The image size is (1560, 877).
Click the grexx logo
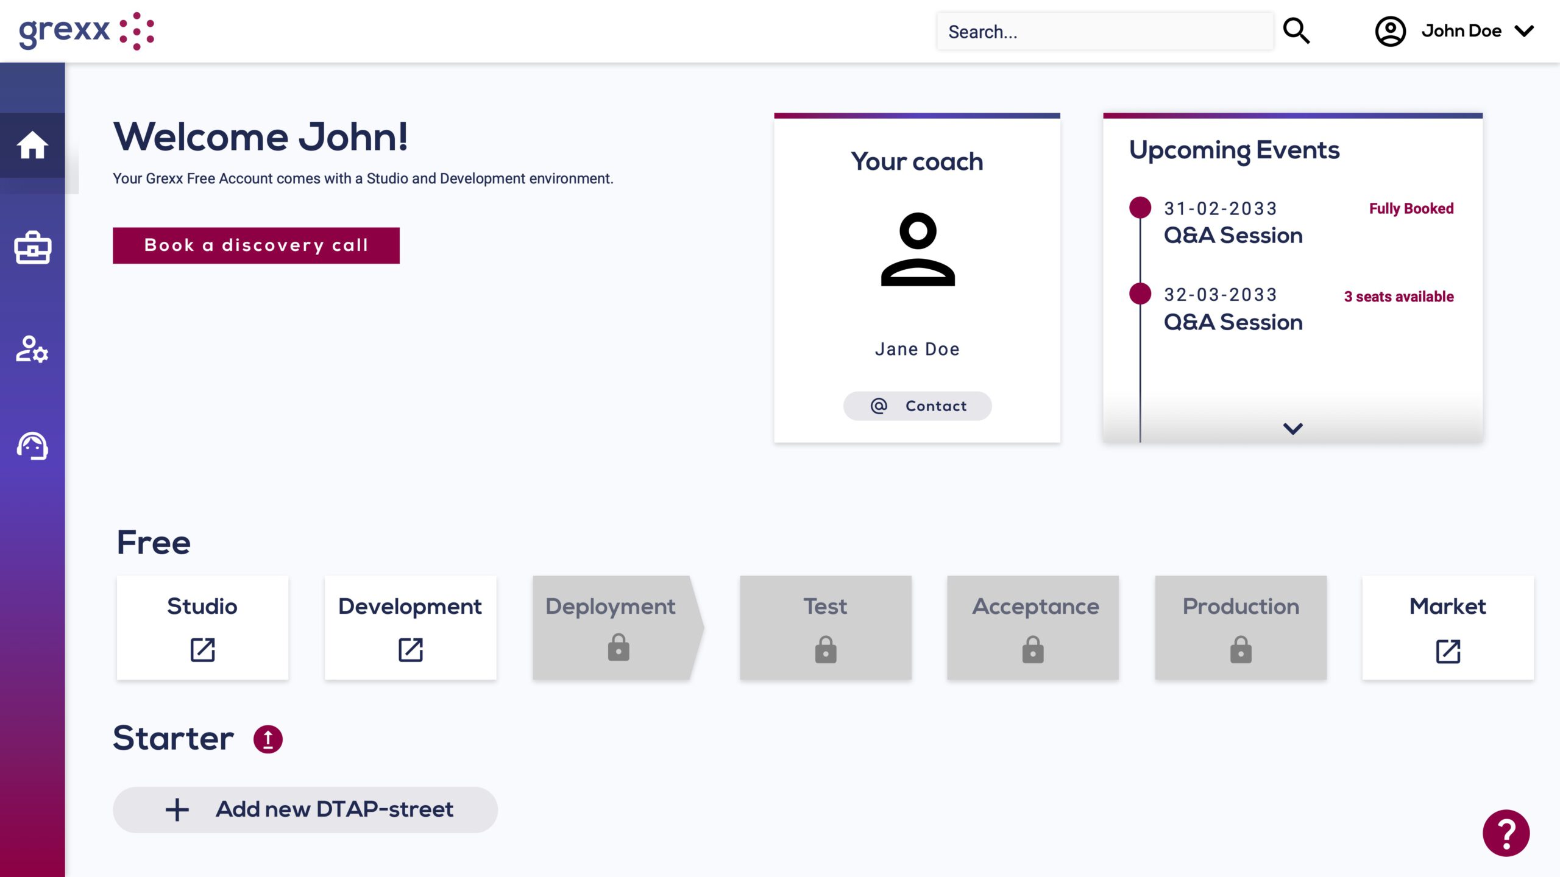point(87,31)
